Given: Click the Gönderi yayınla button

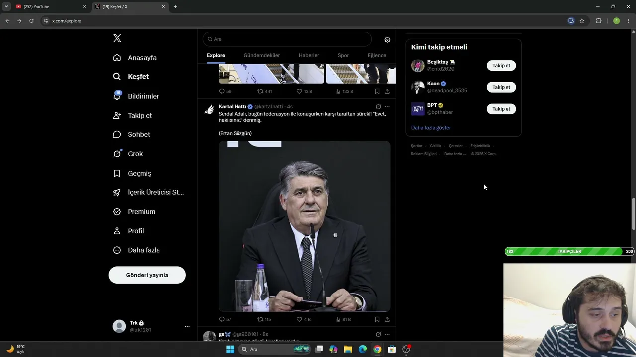Looking at the screenshot, I should 147,275.
